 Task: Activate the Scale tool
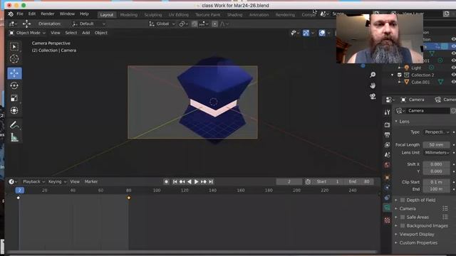(x=14, y=98)
